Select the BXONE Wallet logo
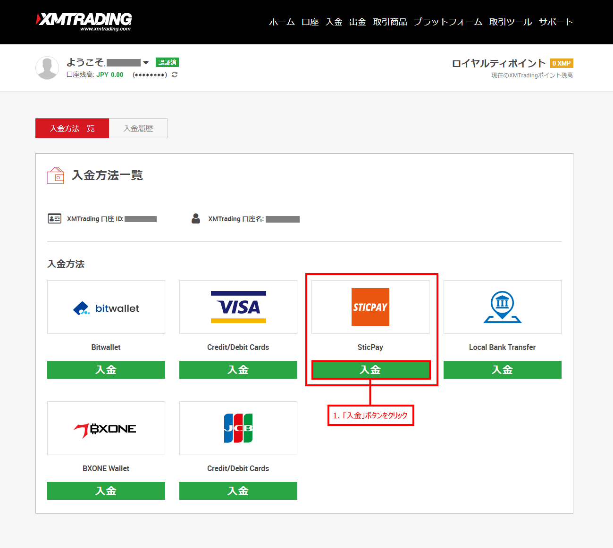The width and height of the screenshot is (613, 548). tap(106, 428)
